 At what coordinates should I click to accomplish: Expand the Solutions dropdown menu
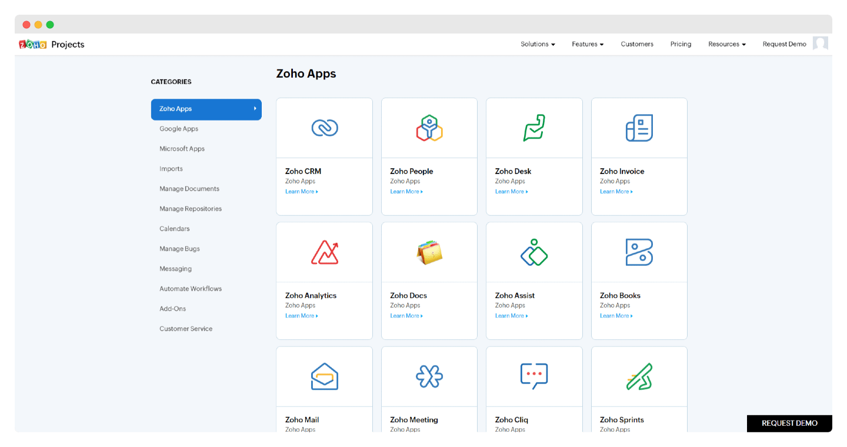click(538, 44)
